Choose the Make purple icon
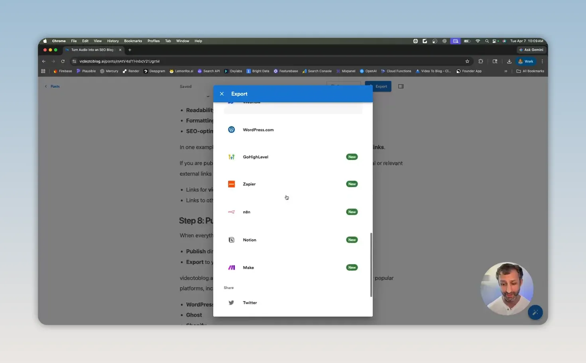586x363 pixels. click(x=231, y=268)
